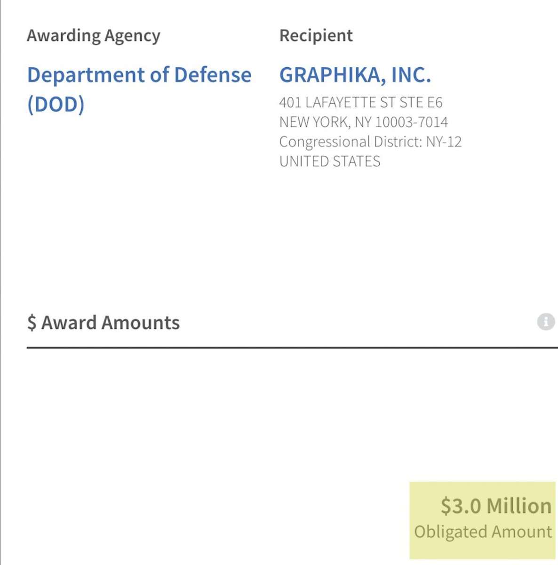Select the Award Amounts section heading
The width and height of the screenshot is (558, 565).
pos(110,323)
